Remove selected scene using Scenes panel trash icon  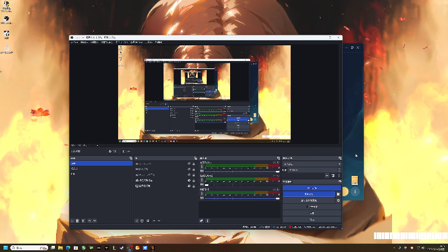tap(77, 221)
